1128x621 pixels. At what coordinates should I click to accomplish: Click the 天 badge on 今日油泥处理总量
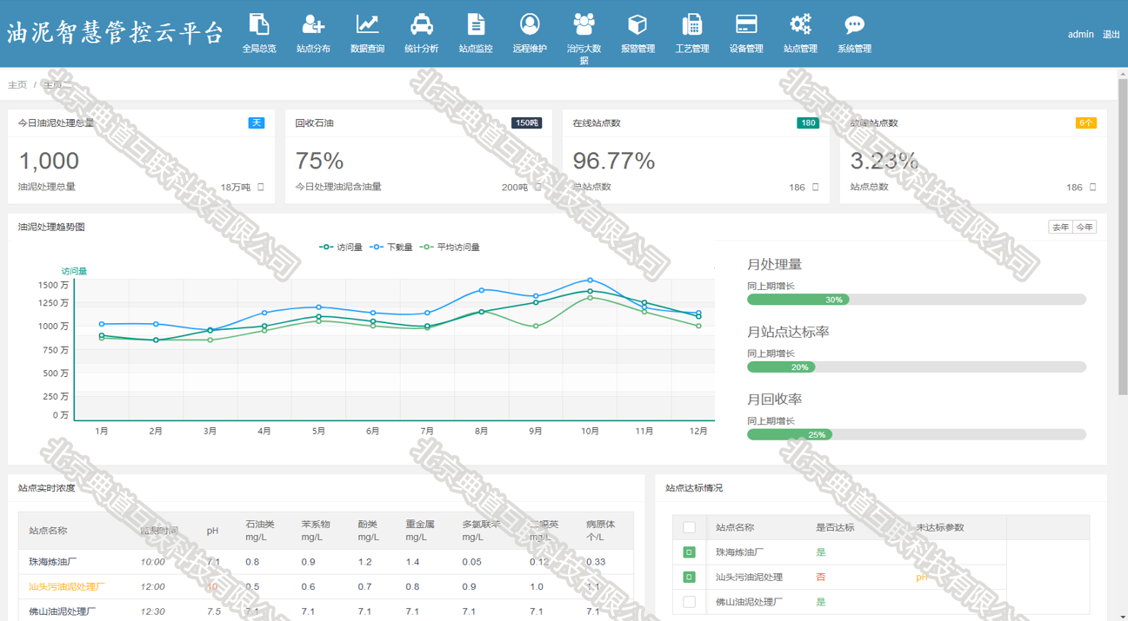coord(257,123)
